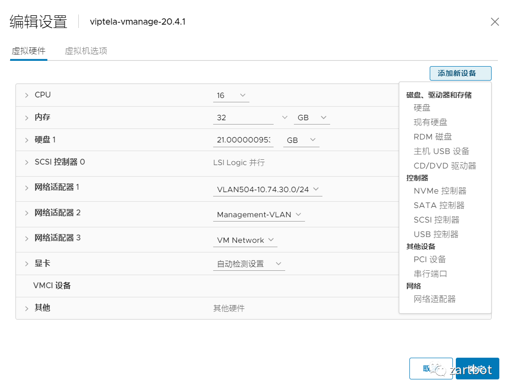The image size is (509, 391).
Task: Click the memory size field showing 32
Action: click(x=243, y=118)
